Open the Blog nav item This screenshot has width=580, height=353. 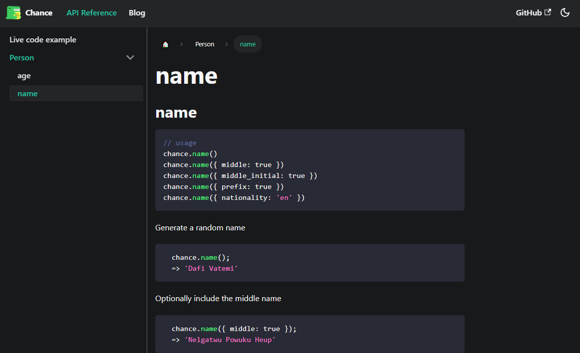coord(137,13)
